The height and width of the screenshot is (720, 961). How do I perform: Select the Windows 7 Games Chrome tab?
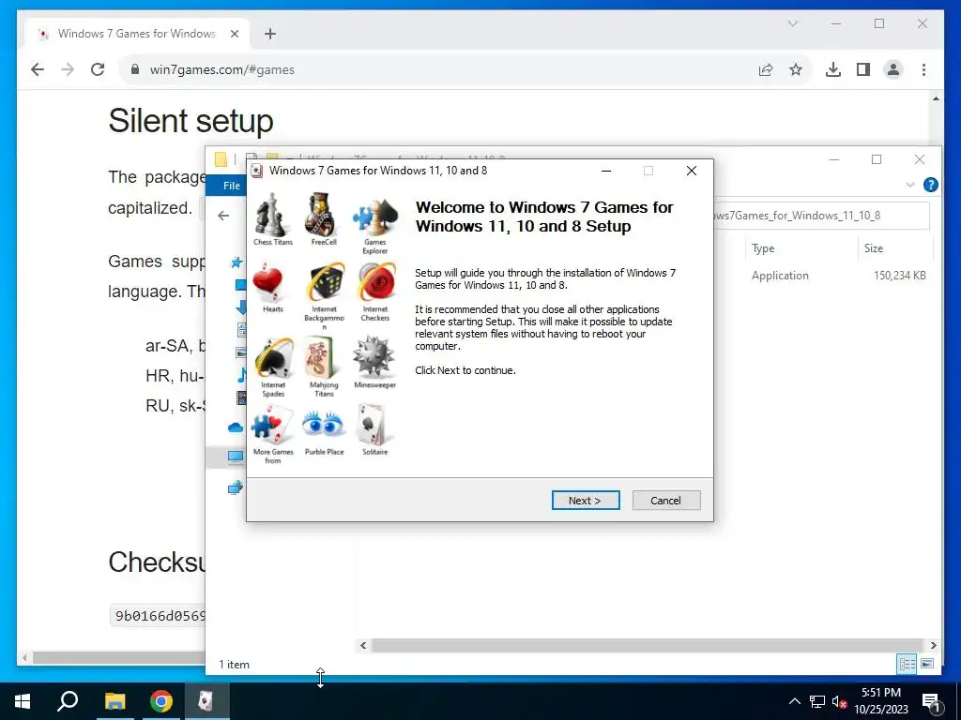click(137, 34)
